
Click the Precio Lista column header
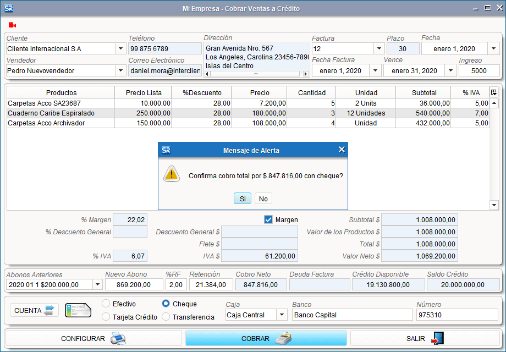point(144,92)
